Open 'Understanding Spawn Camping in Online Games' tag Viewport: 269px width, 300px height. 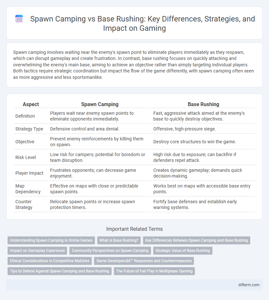(x=51, y=240)
